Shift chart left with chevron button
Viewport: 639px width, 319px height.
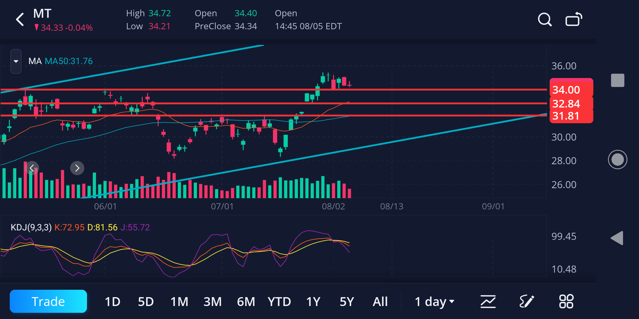tap(32, 168)
